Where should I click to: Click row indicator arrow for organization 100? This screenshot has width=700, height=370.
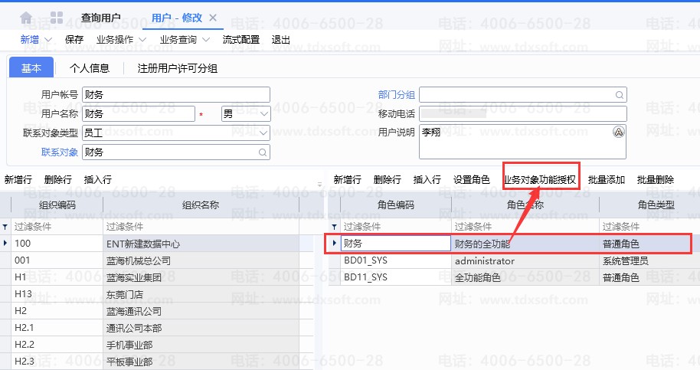pos(5,244)
